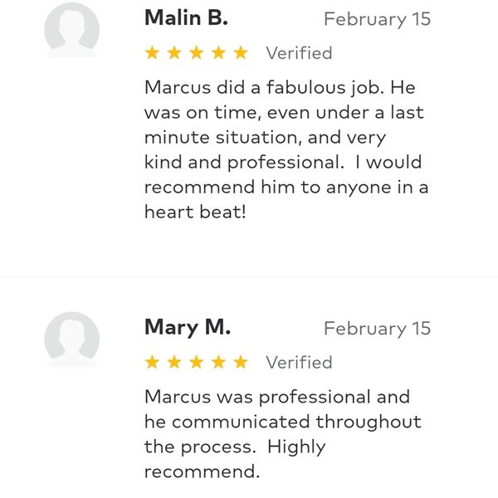
Task: Click Malin B.'s review text about Marcus
Action: pyautogui.click(x=286, y=149)
